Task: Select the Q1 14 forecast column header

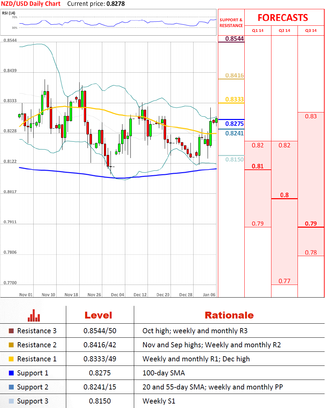Action: pos(257,31)
